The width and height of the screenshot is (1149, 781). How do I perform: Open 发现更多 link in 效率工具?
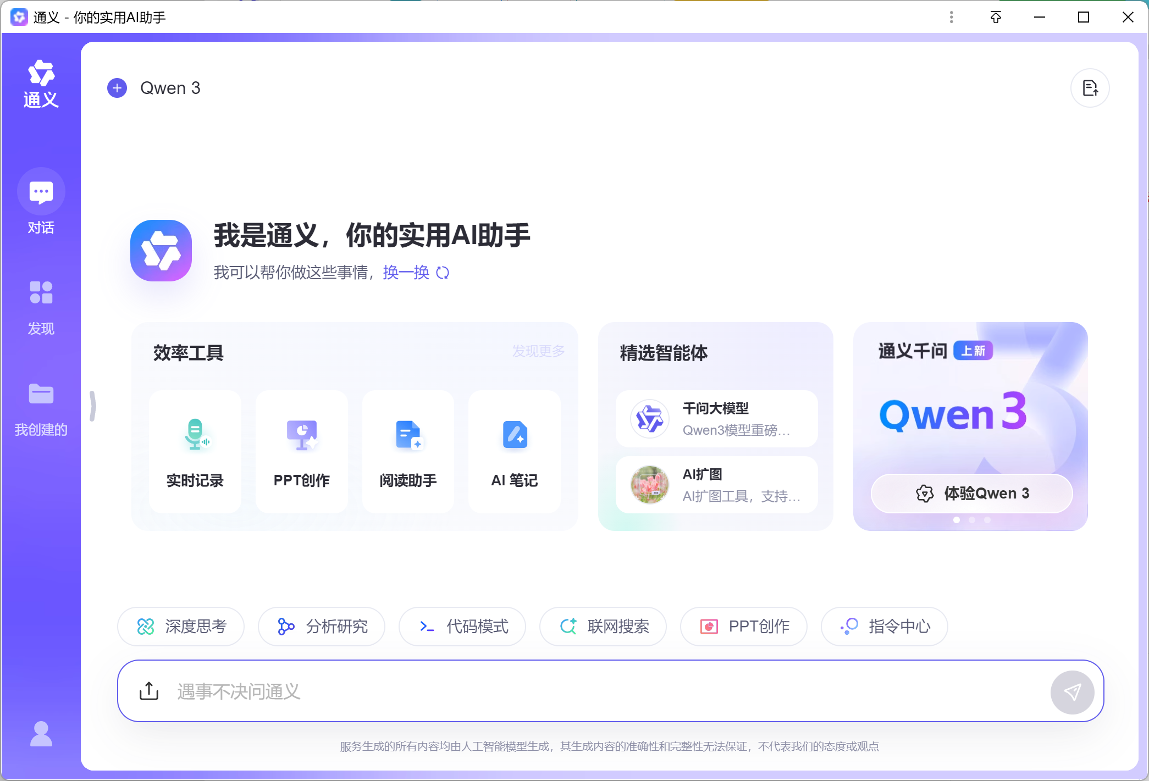538,351
